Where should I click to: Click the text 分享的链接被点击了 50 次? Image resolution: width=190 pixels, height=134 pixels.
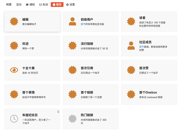click(x=94, y=49)
